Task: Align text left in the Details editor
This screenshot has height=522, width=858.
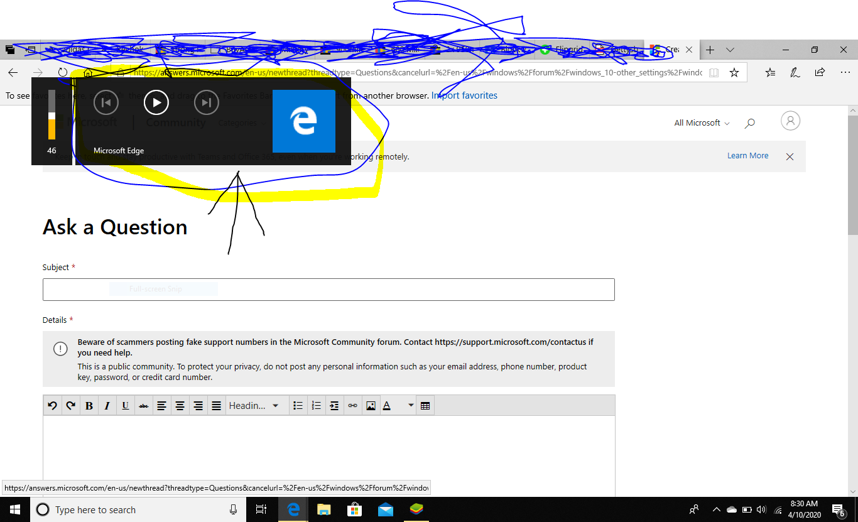Action: tap(161, 406)
